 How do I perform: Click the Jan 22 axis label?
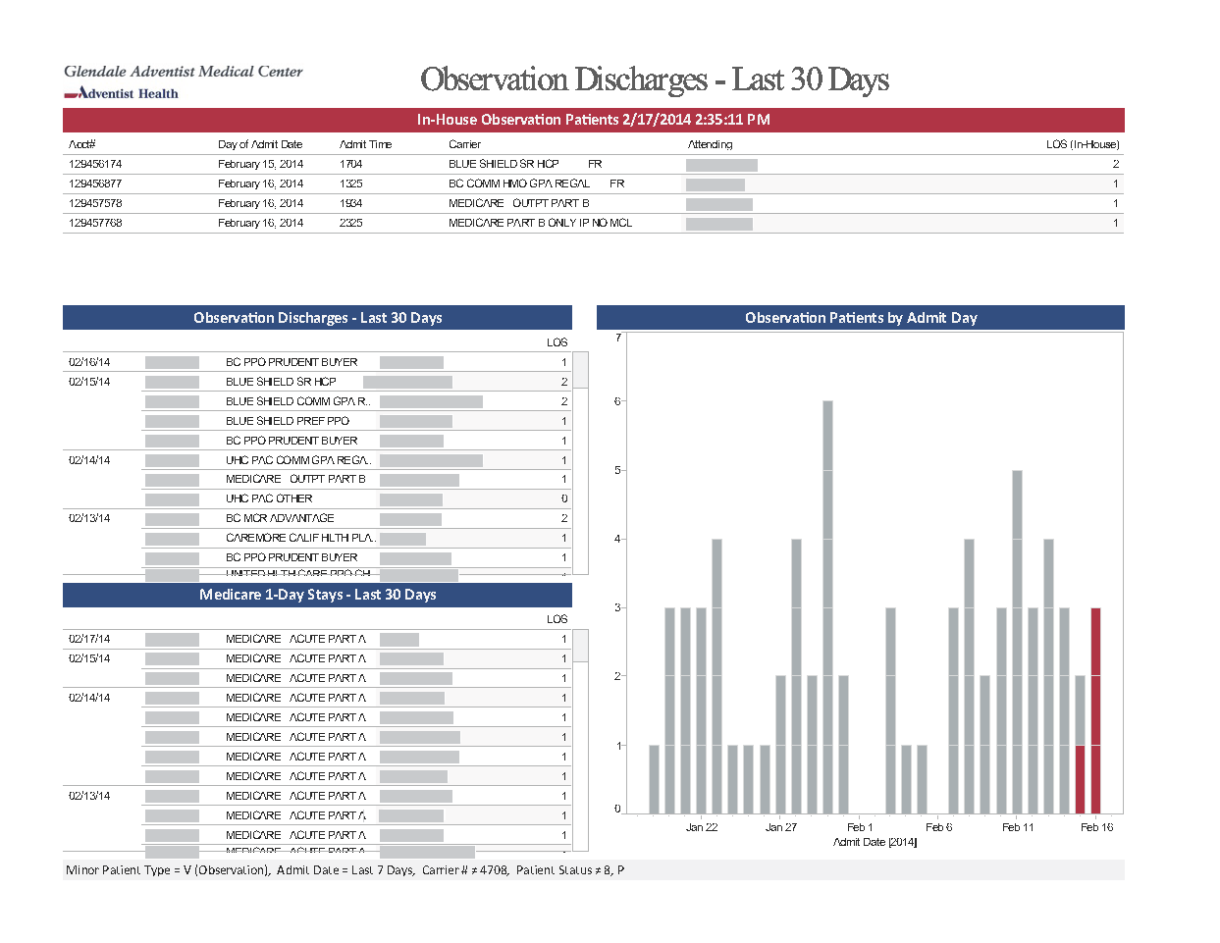click(x=702, y=827)
